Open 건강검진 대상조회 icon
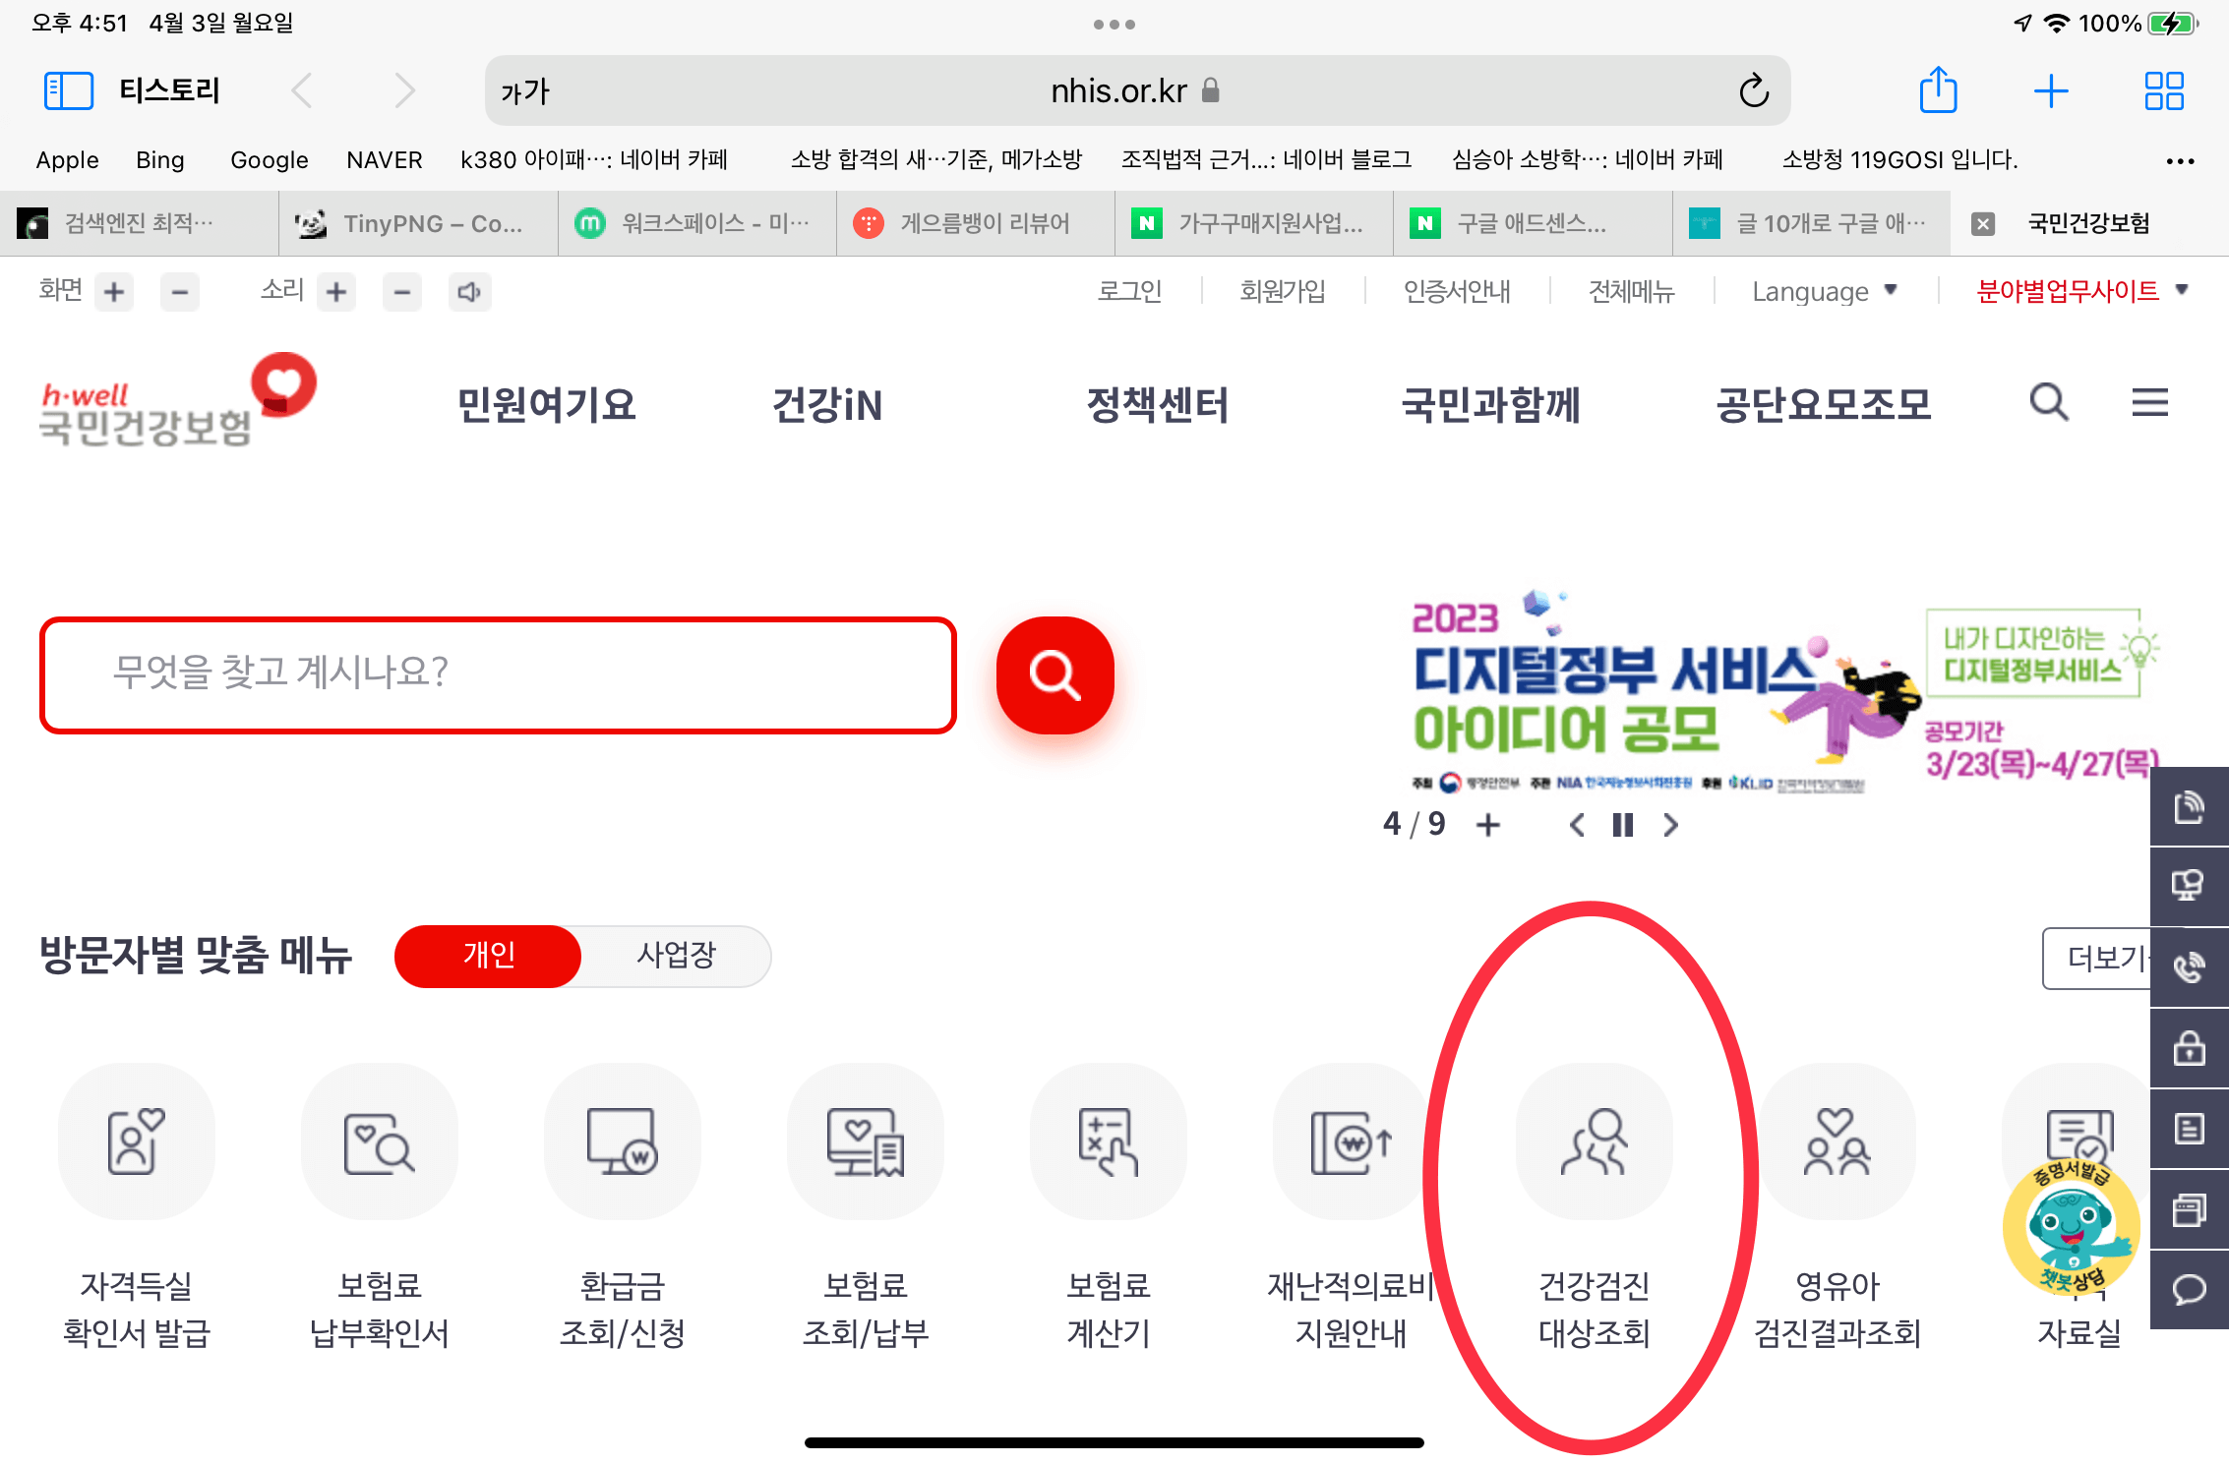Screen dimensions: 2229x1463 tap(1595, 1142)
